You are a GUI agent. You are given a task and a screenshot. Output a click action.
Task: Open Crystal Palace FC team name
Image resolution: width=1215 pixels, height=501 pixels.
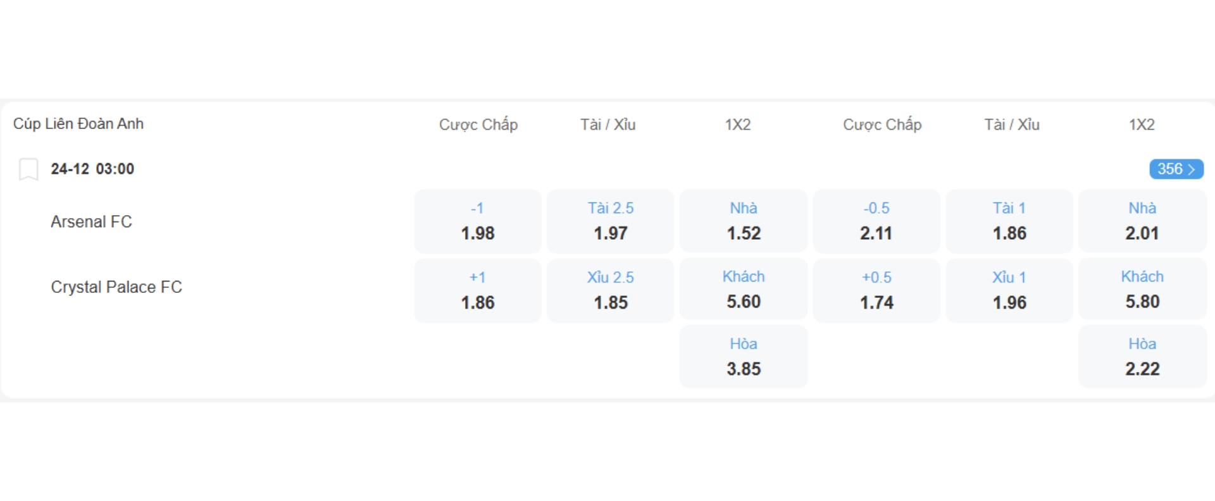[116, 287]
